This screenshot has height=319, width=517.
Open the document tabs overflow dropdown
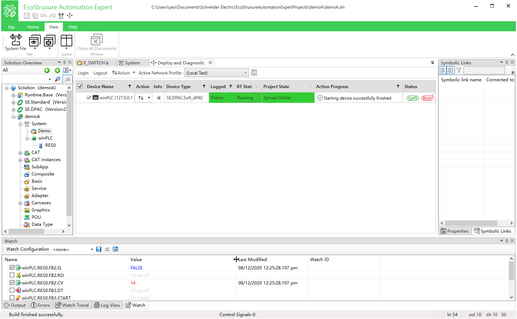click(433, 63)
